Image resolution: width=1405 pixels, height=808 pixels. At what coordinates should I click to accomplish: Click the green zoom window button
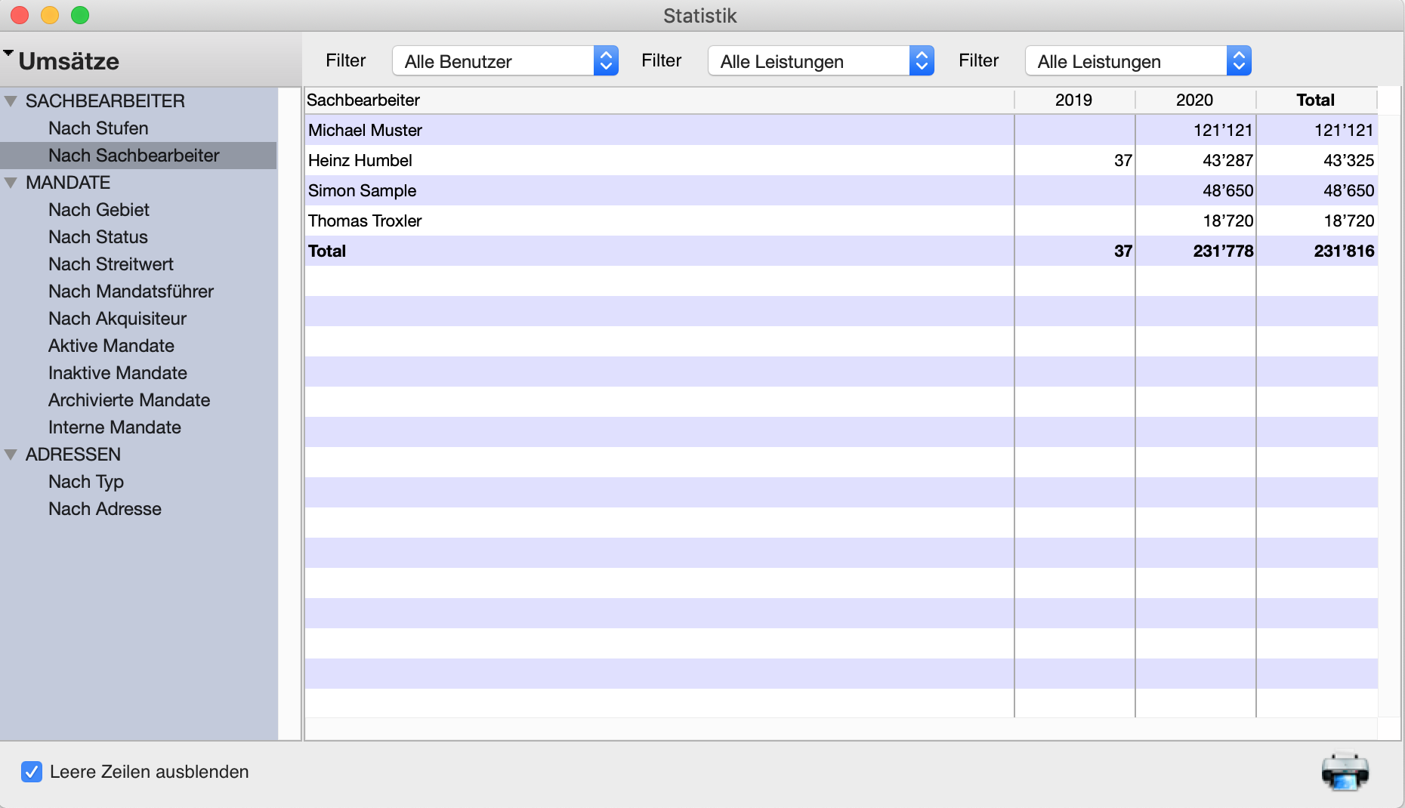point(80,15)
